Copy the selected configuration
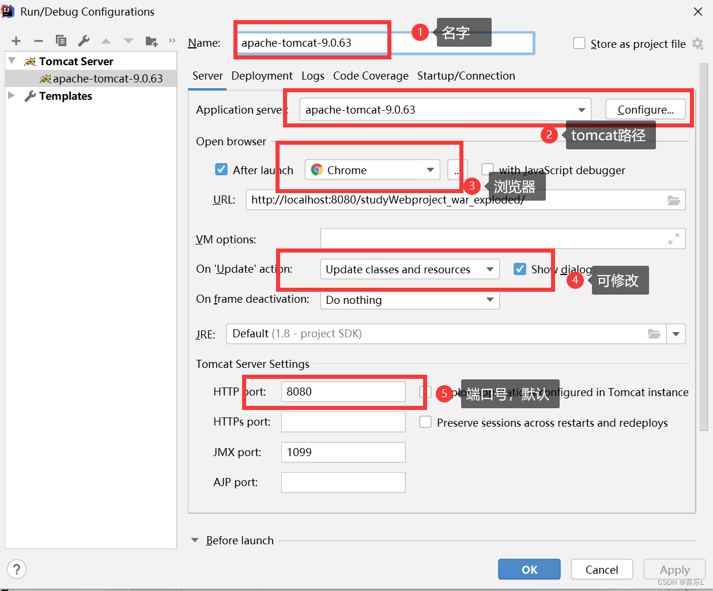713x591 pixels. coord(61,40)
